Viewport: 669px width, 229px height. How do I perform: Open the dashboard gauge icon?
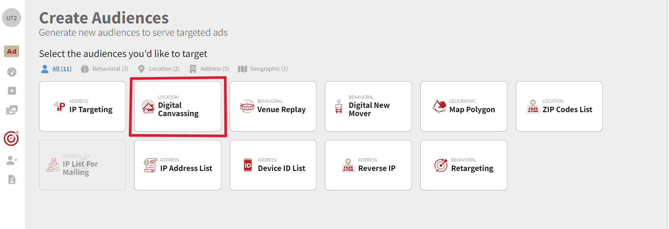[12, 72]
